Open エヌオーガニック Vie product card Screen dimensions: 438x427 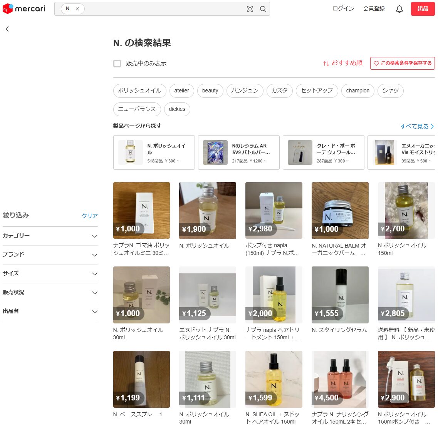[401, 152]
